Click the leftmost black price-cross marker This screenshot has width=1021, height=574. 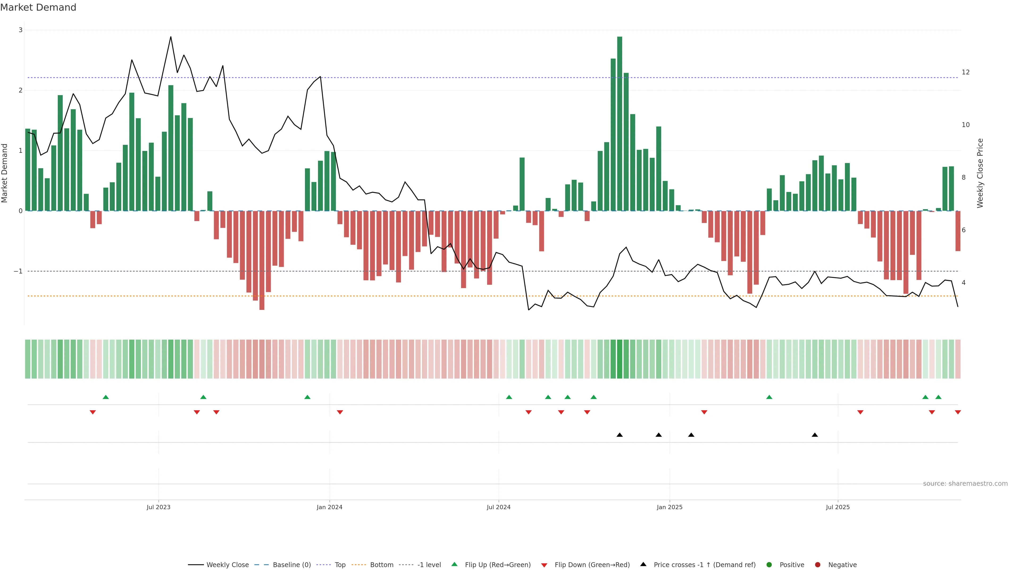coord(620,435)
